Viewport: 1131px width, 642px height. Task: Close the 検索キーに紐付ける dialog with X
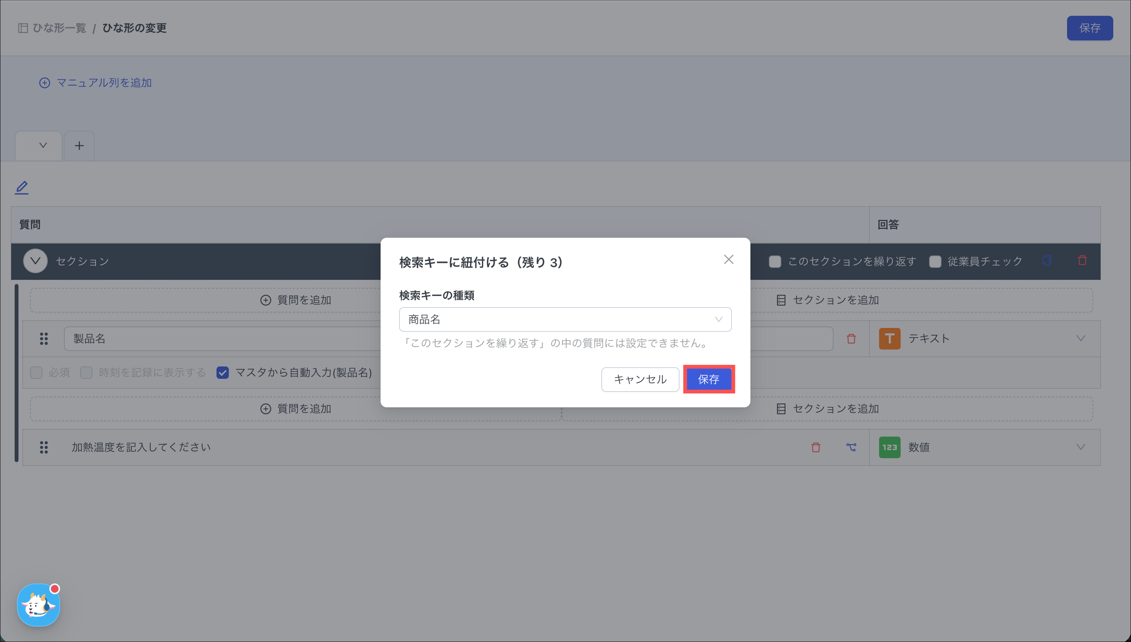tap(728, 259)
